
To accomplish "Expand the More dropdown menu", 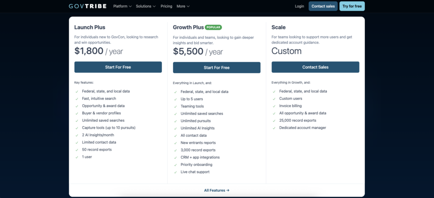I will click(x=183, y=6).
